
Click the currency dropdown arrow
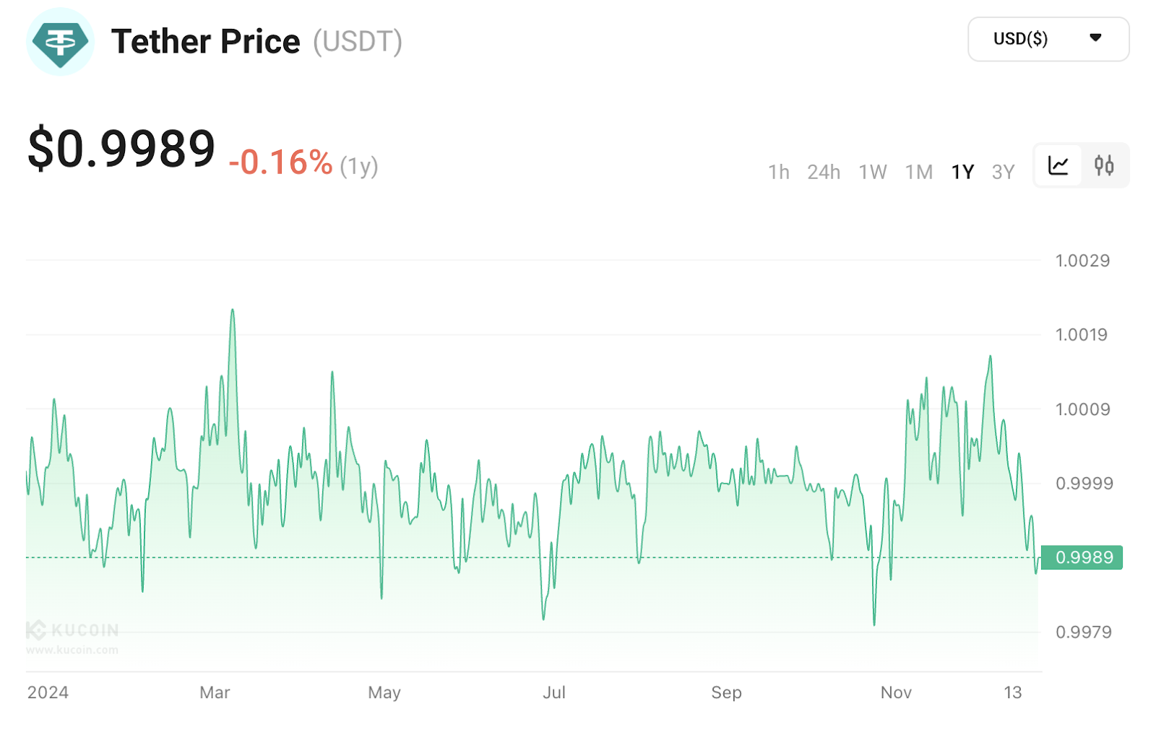[1095, 38]
